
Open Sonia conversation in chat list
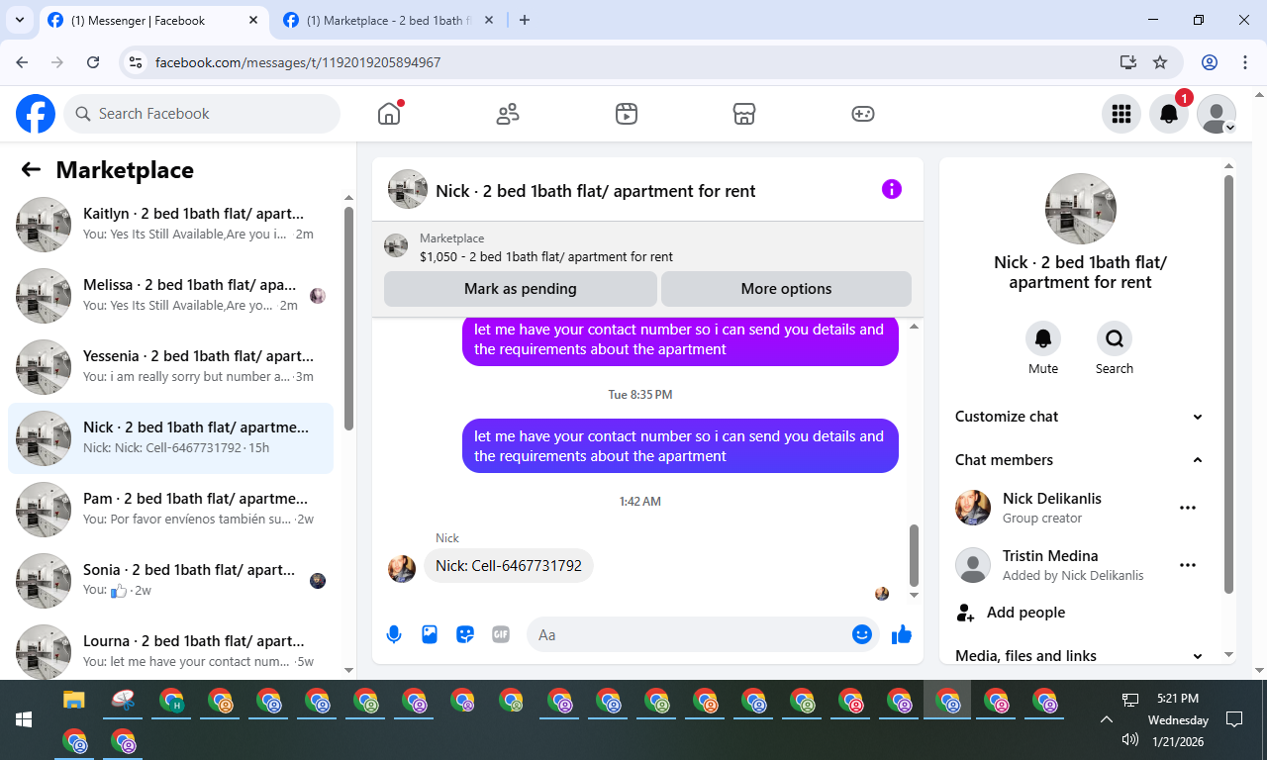coord(170,581)
